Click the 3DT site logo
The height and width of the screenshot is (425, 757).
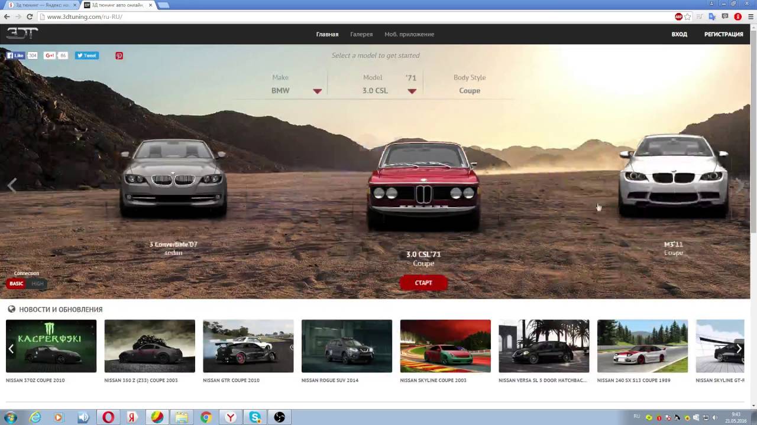coord(22,34)
